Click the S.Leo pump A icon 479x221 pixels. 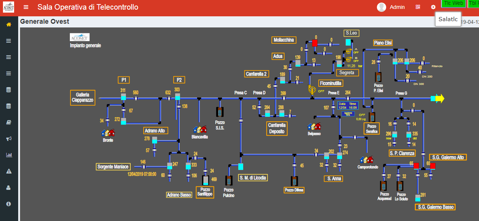[x=349, y=52]
